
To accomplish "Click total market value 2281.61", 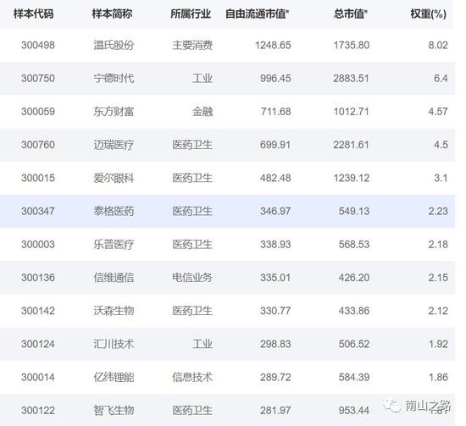I will 352,145.
